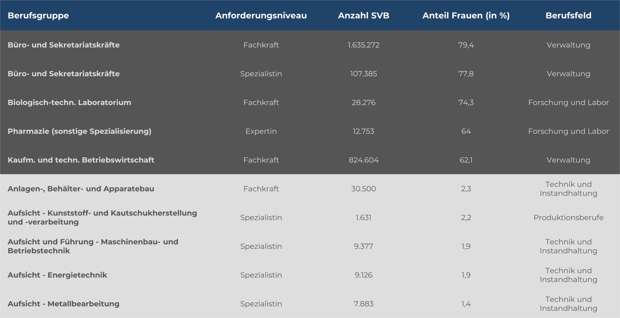This screenshot has height=318, width=620.
Task: Click the Anteil Frauen (in %) header
Action: 466,15
